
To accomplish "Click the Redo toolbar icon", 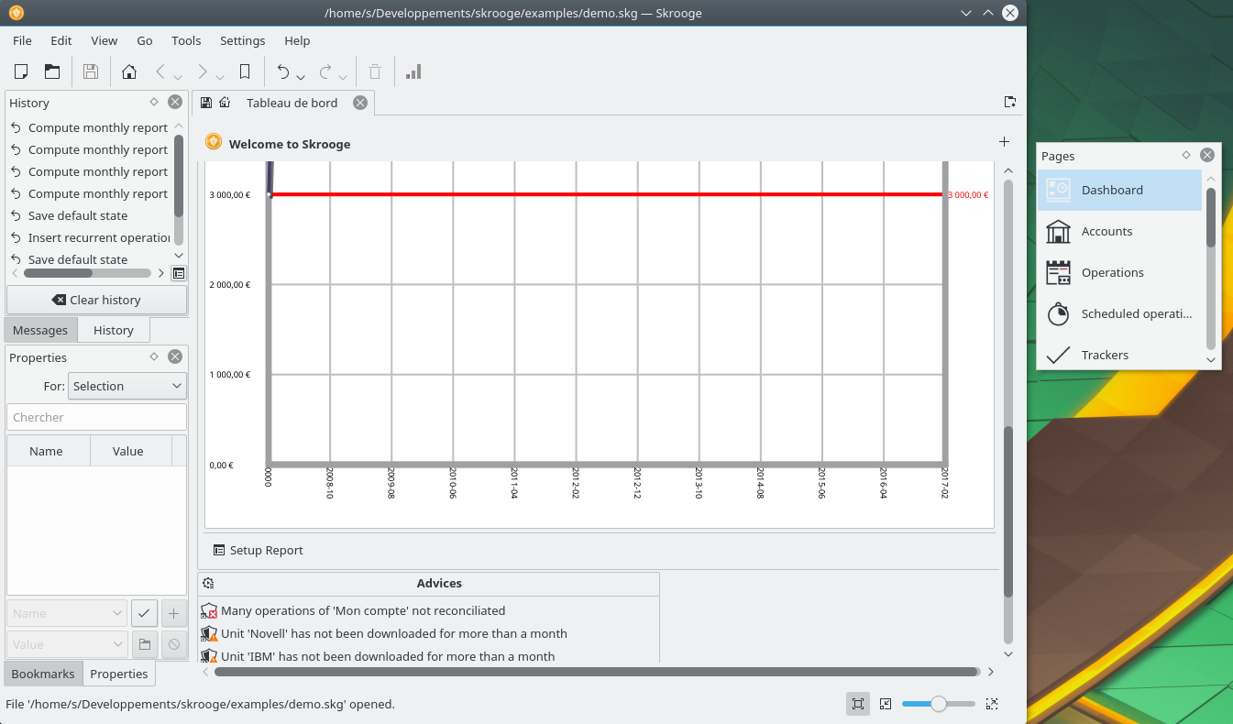I will 325,71.
